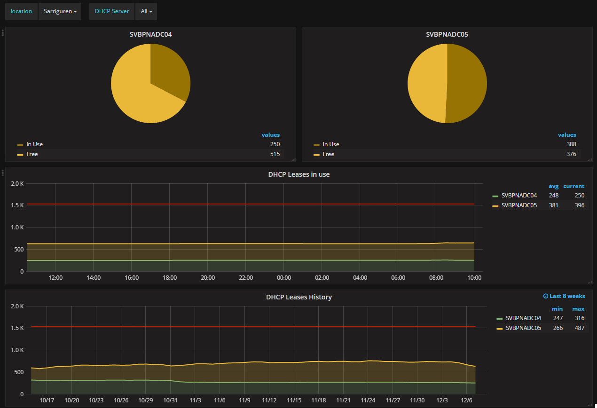Screen dimensions: 597x408
Task: Click yellow SVBPNADC05 color swatch in Leases in use legend
Action: pyautogui.click(x=495, y=206)
